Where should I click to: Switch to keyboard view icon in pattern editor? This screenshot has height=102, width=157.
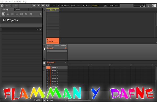pos(44,66)
